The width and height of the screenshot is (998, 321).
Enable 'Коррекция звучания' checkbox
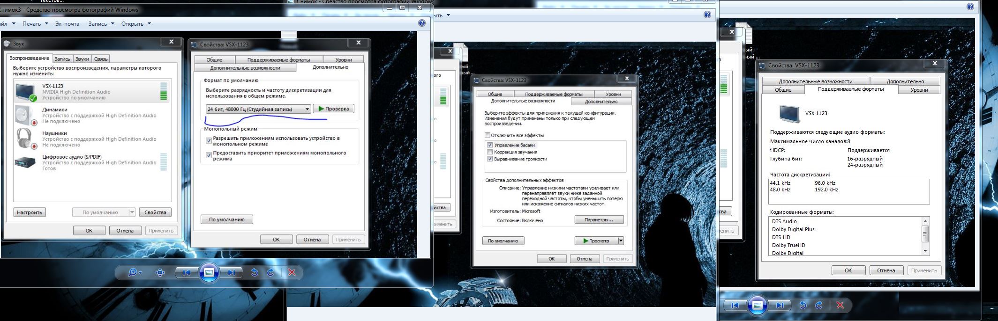point(490,152)
